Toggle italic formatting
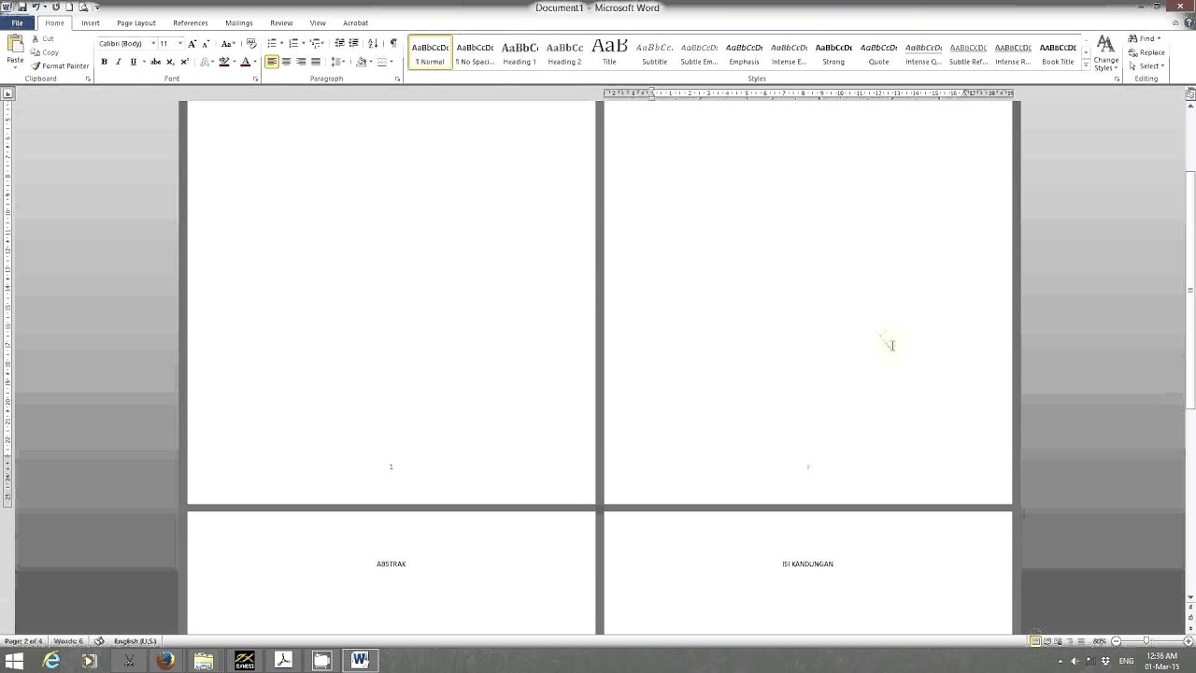 pos(118,62)
